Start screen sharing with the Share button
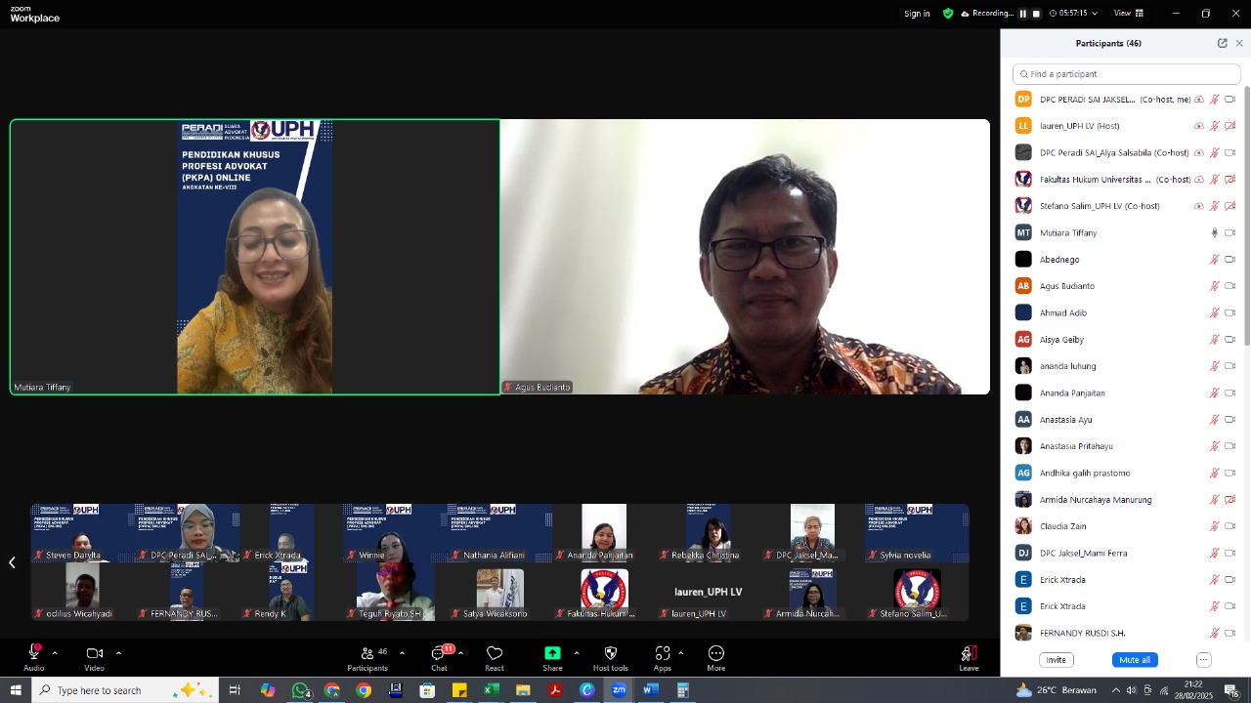 552,658
